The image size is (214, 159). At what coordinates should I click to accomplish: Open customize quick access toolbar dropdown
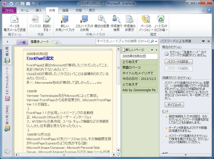point(40,4)
